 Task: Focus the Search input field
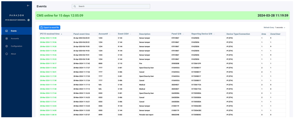point(113,6)
